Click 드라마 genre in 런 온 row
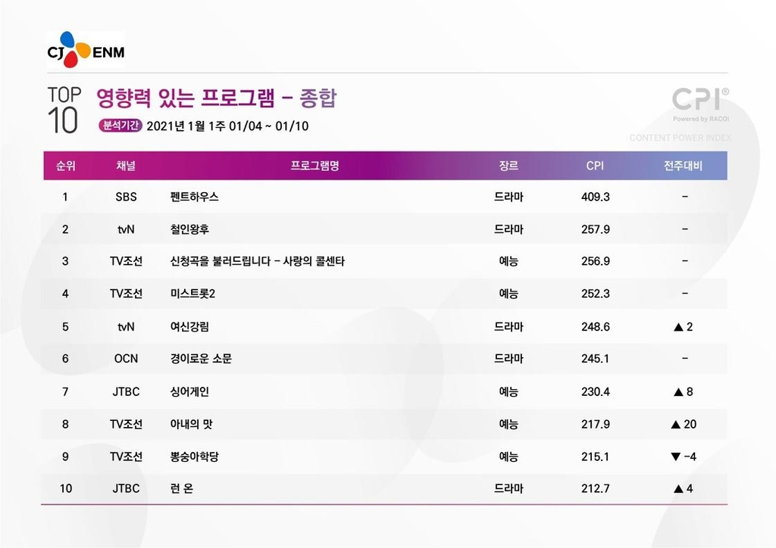The image size is (776, 548). tap(508, 488)
